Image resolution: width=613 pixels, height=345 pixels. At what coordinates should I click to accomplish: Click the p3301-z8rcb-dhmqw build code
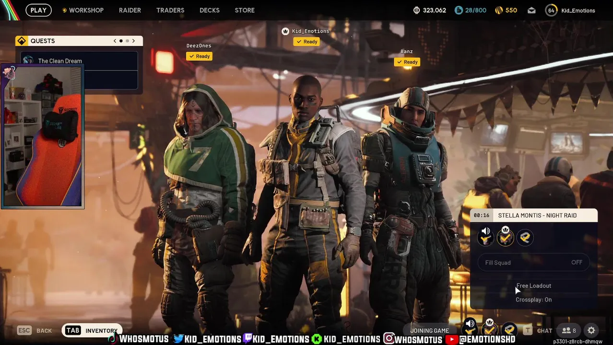tap(578, 342)
